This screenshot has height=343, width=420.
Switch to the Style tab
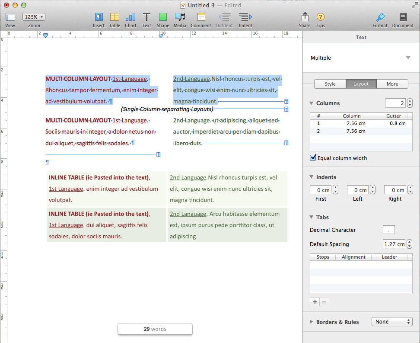click(x=330, y=84)
